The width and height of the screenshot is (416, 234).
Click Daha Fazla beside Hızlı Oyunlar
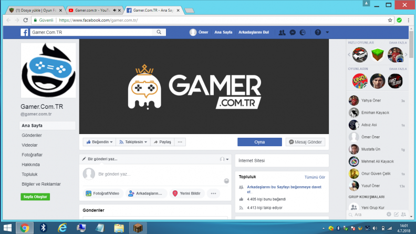coord(398,43)
